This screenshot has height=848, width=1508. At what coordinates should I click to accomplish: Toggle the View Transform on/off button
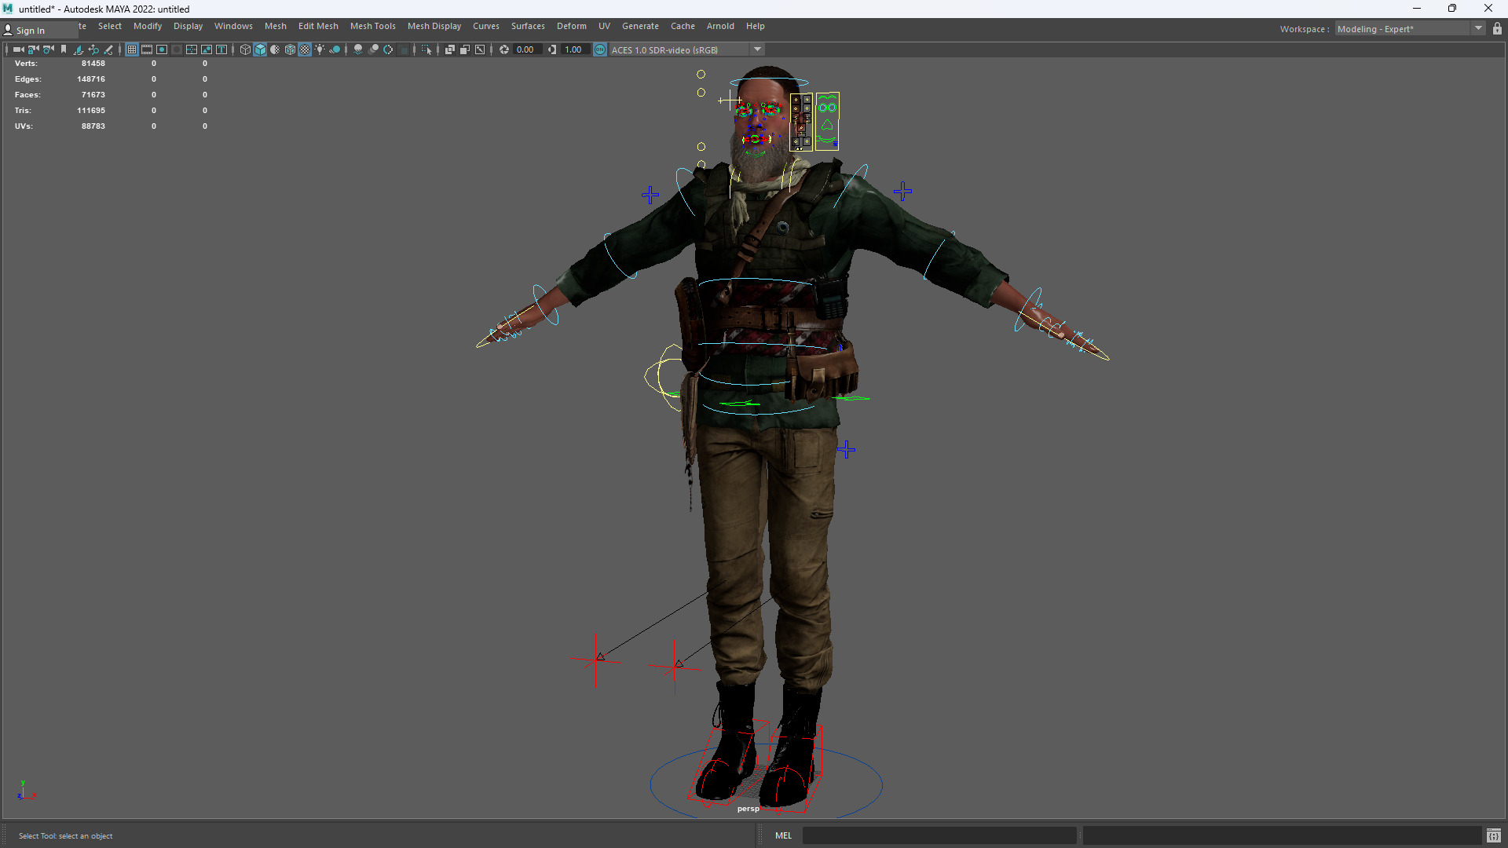600,49
